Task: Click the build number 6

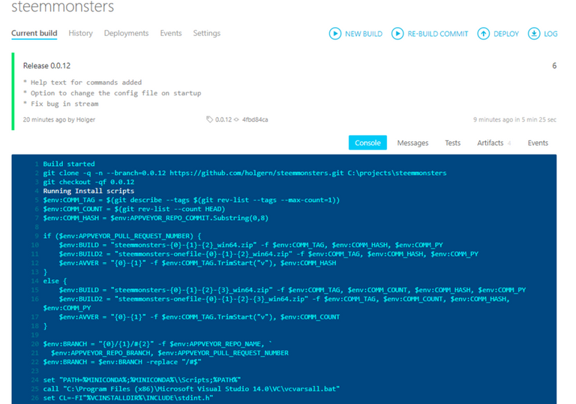Action: click(x=554, y=66)
